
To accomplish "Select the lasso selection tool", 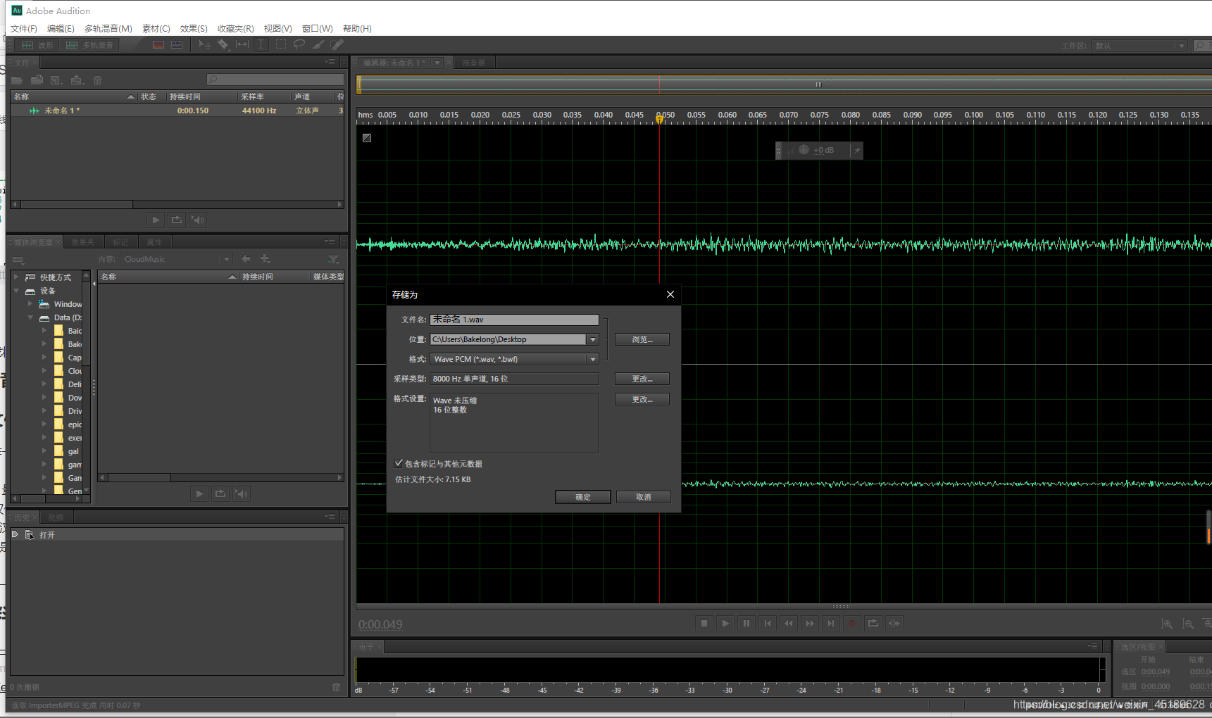I will (299, 44).
